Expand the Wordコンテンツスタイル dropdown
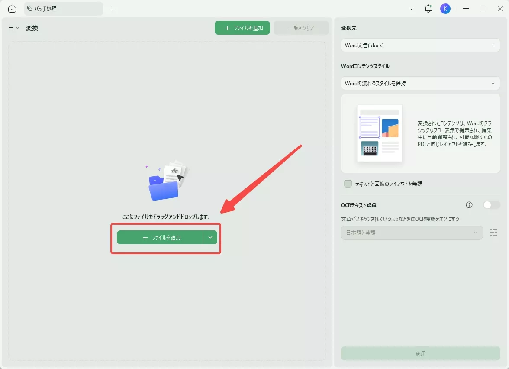The width and height of the screenshot is (509, 369). coord(420,83)
